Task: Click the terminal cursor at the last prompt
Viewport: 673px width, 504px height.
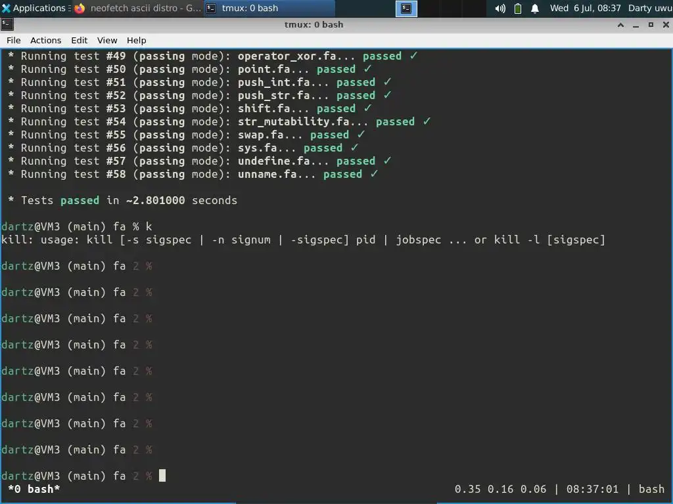Action: coord(162,476)
